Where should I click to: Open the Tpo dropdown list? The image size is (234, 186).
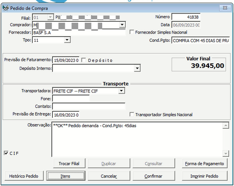point(67,40)
